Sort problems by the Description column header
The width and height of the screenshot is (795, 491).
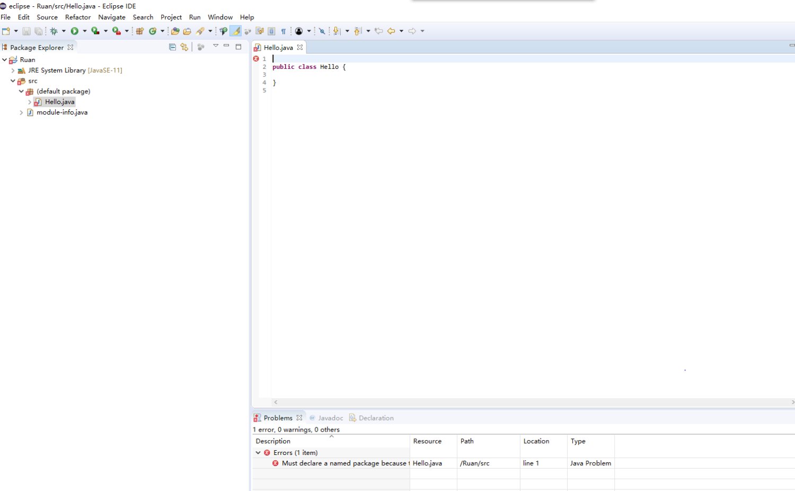[x=331, y=441]
